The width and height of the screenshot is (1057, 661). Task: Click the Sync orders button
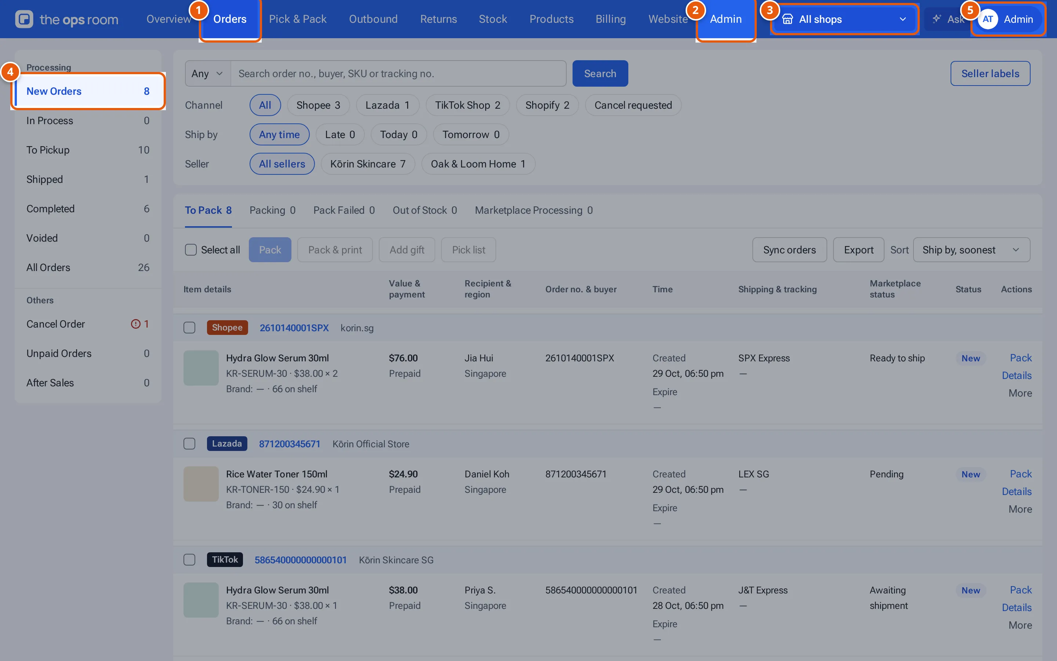coord(789,250)
